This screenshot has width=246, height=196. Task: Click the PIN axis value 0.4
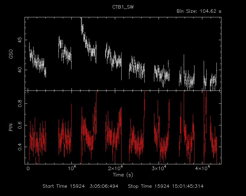[x=20, y=147]
